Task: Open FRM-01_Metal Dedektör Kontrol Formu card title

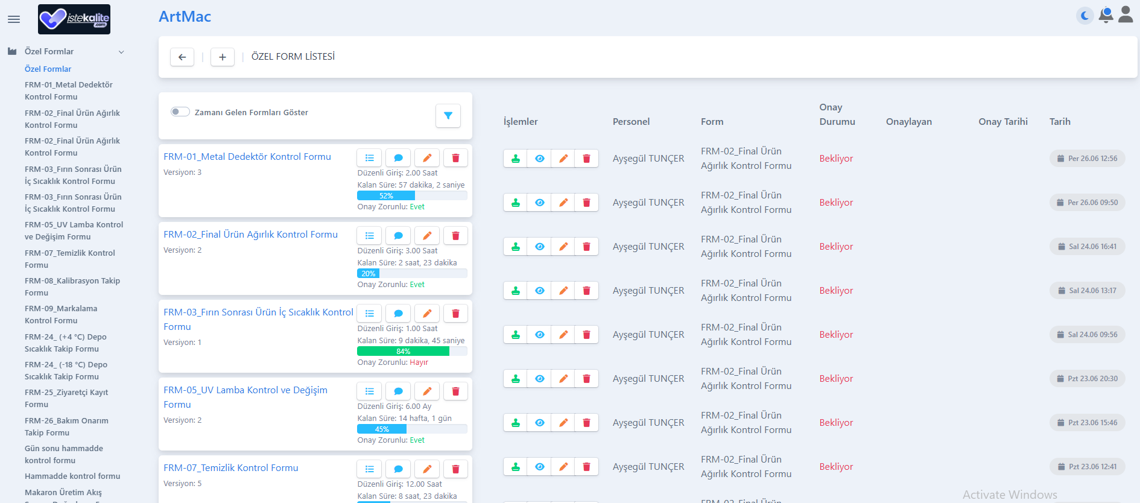Action: click(x=247, y=157)
